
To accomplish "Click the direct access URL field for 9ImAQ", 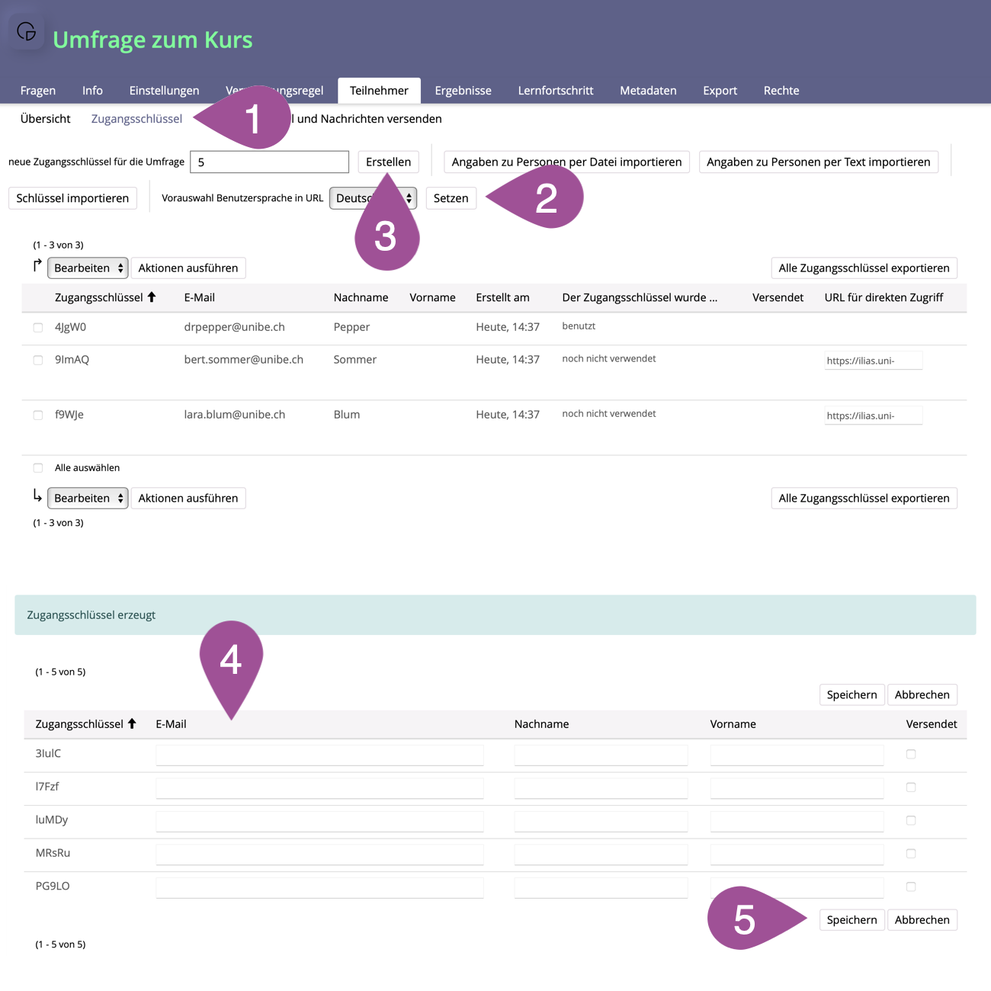I will (x=873, y=361).
